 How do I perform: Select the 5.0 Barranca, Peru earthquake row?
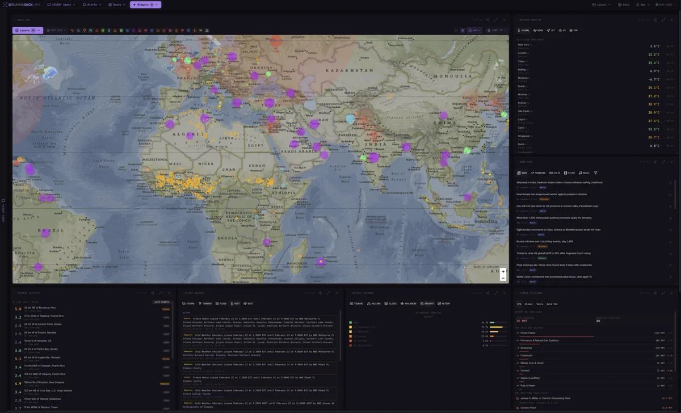(x=92, y=309)
